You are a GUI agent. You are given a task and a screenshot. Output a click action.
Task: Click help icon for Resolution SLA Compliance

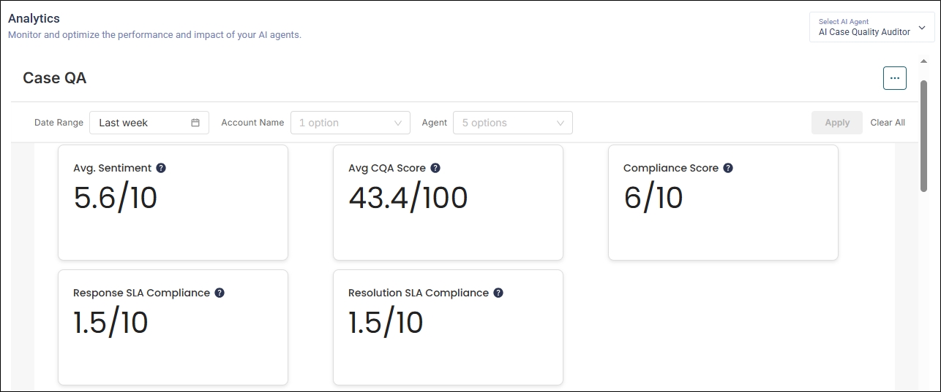pyautogui.click(x=498, y=293)
